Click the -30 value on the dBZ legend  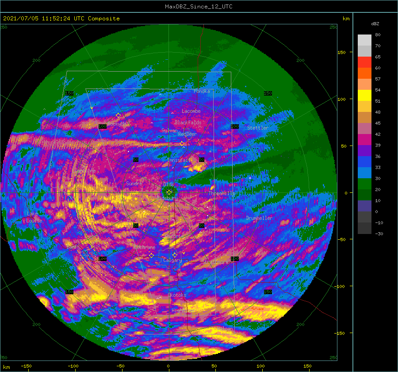[x=379, y=234]
